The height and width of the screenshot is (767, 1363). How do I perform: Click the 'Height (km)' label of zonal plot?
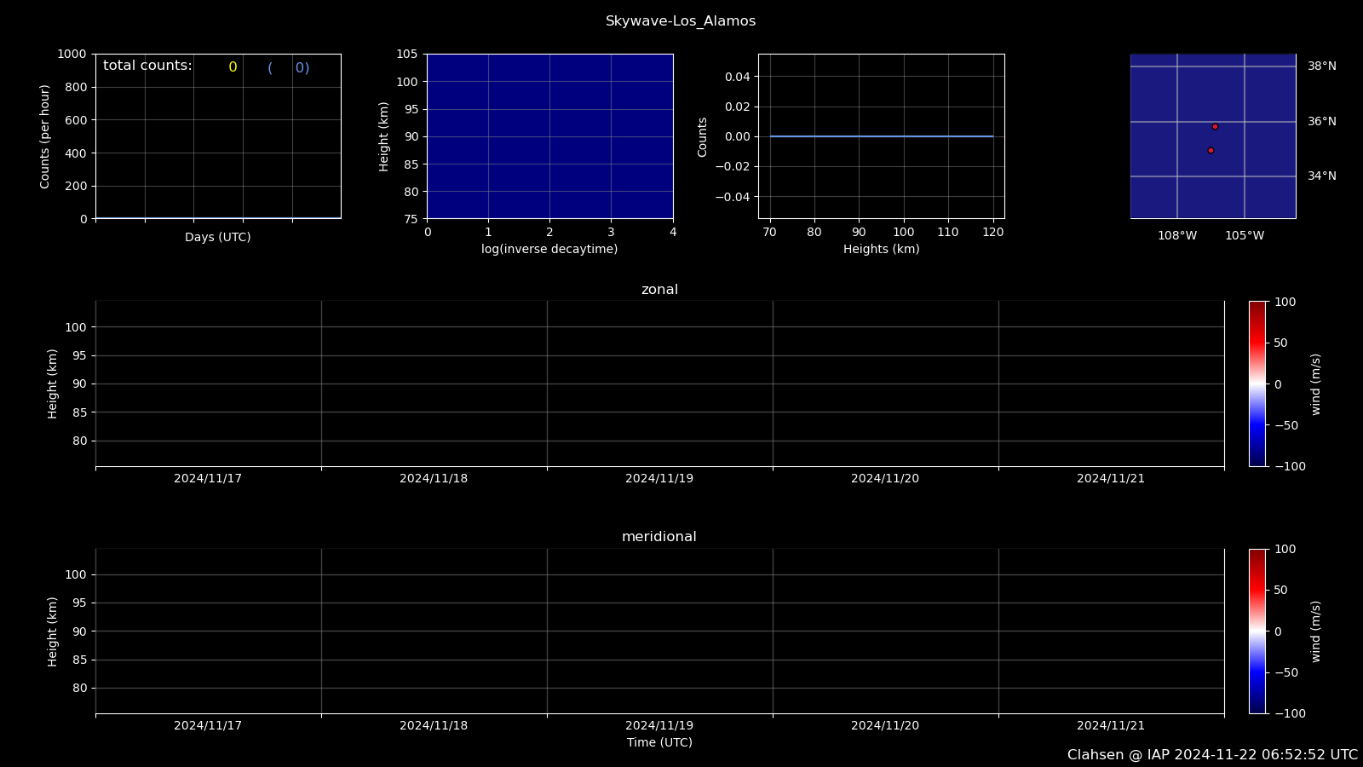tap(53, 383)
